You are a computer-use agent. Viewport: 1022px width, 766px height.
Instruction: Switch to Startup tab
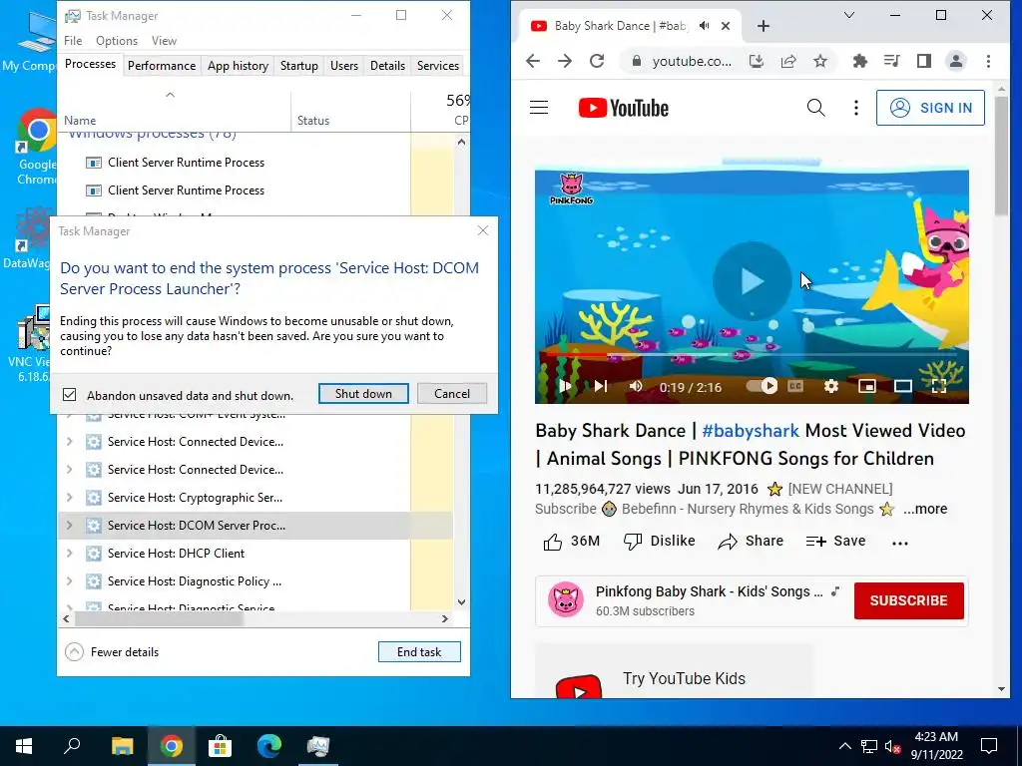pos(299,66)
